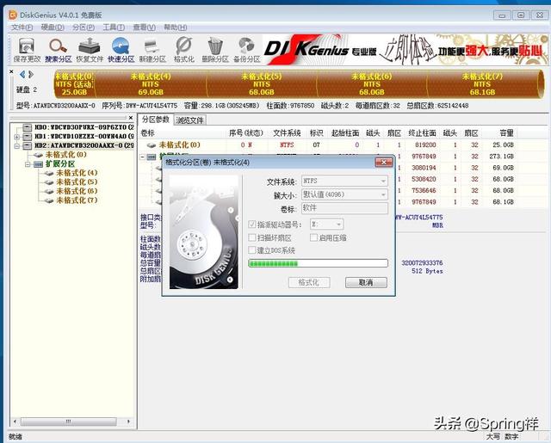Toggle 指派驱动器号 checkbox
Image resolution: width=551 pixels, height=443 pixels.
coord(251,225)
